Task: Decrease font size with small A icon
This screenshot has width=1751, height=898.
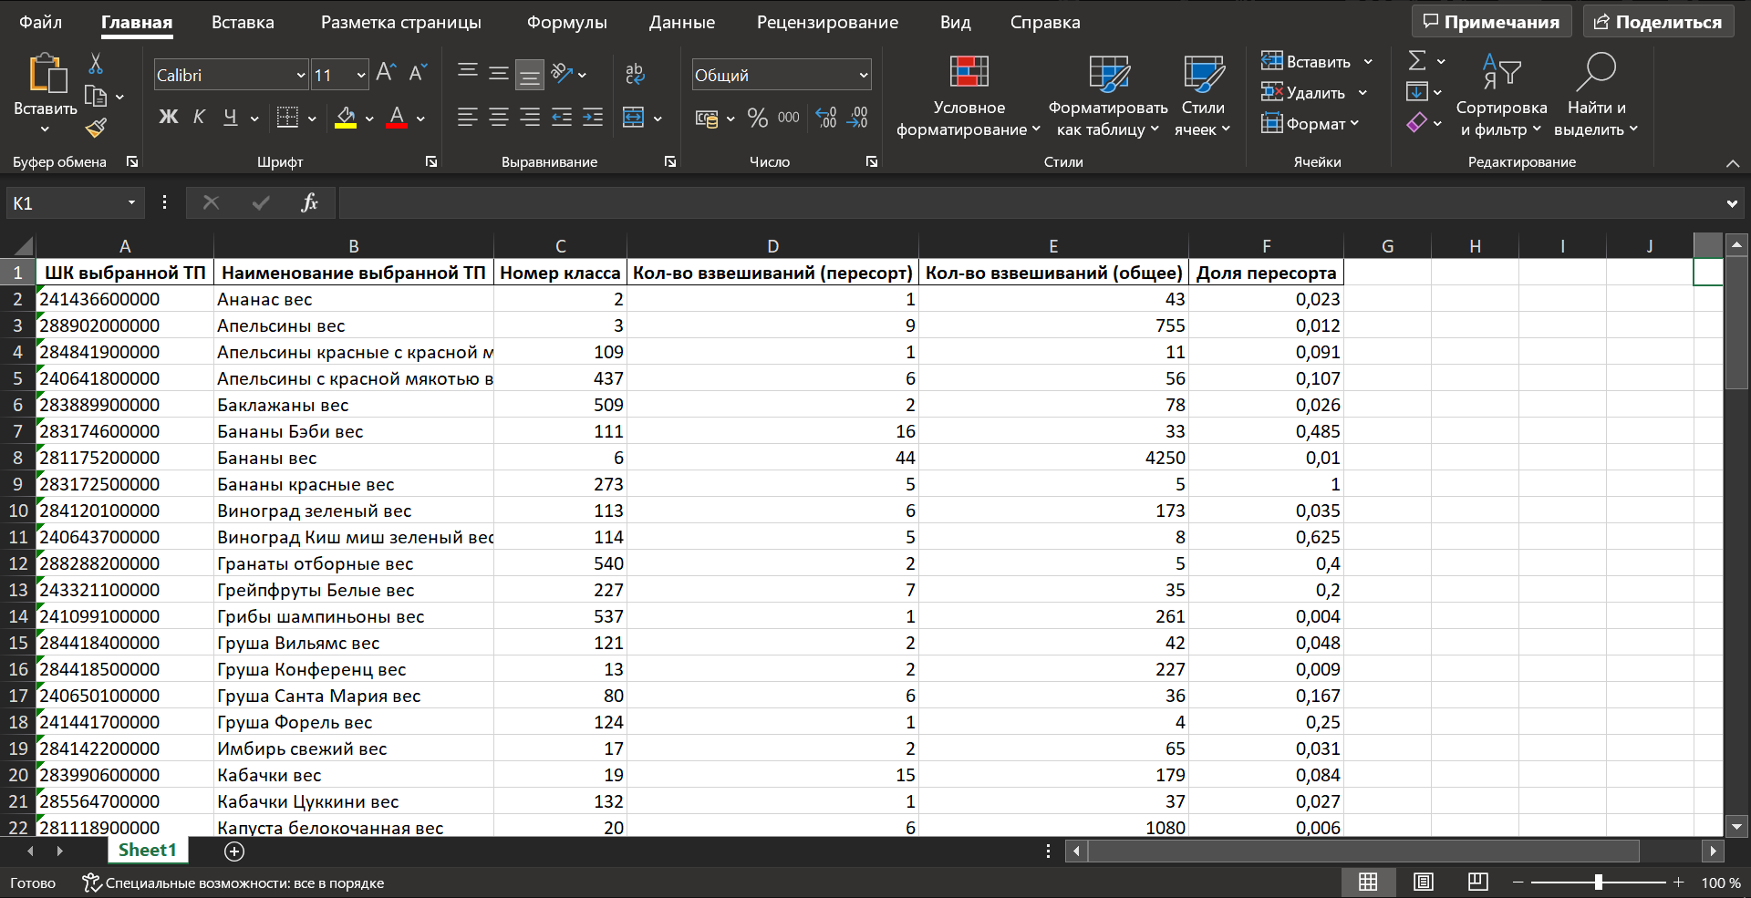Action: (418, 73)
